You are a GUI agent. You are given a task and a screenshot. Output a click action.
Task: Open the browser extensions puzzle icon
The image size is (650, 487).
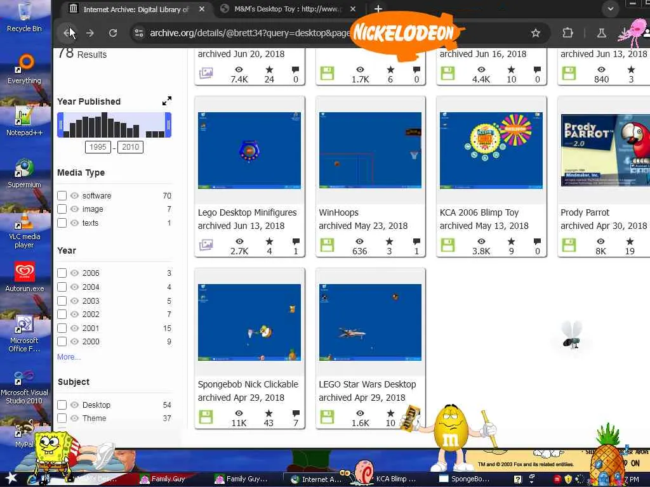567,33
